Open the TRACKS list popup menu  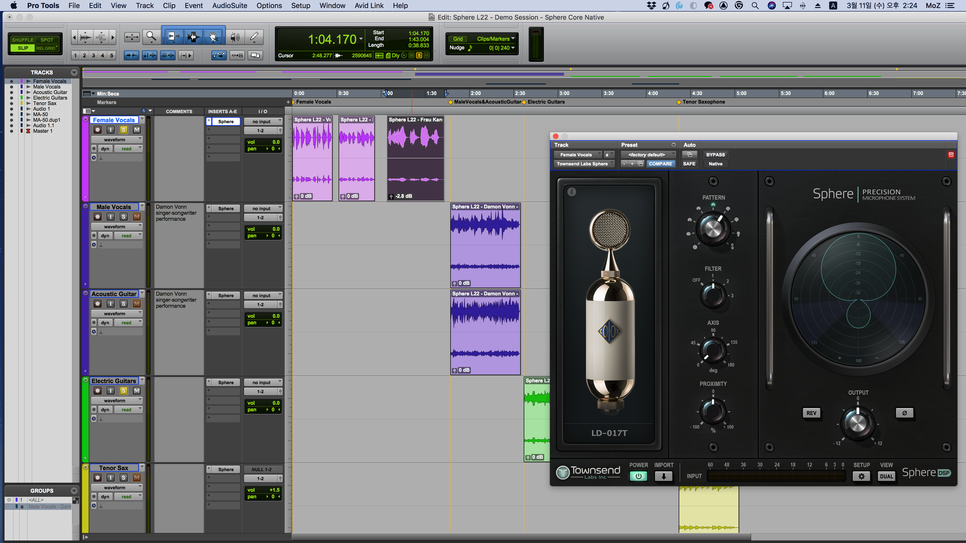click(74, 72)
